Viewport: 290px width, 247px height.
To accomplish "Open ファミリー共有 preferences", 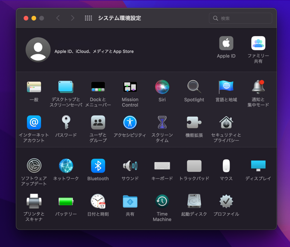I will (x=258, y=43).
